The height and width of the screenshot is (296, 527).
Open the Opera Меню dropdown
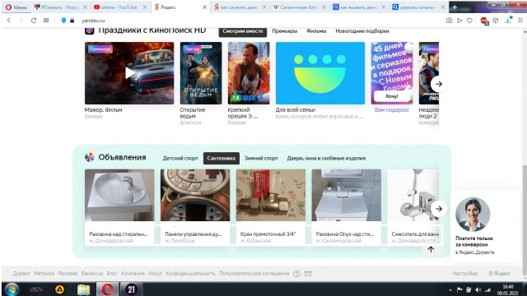[x=16, y=7]
